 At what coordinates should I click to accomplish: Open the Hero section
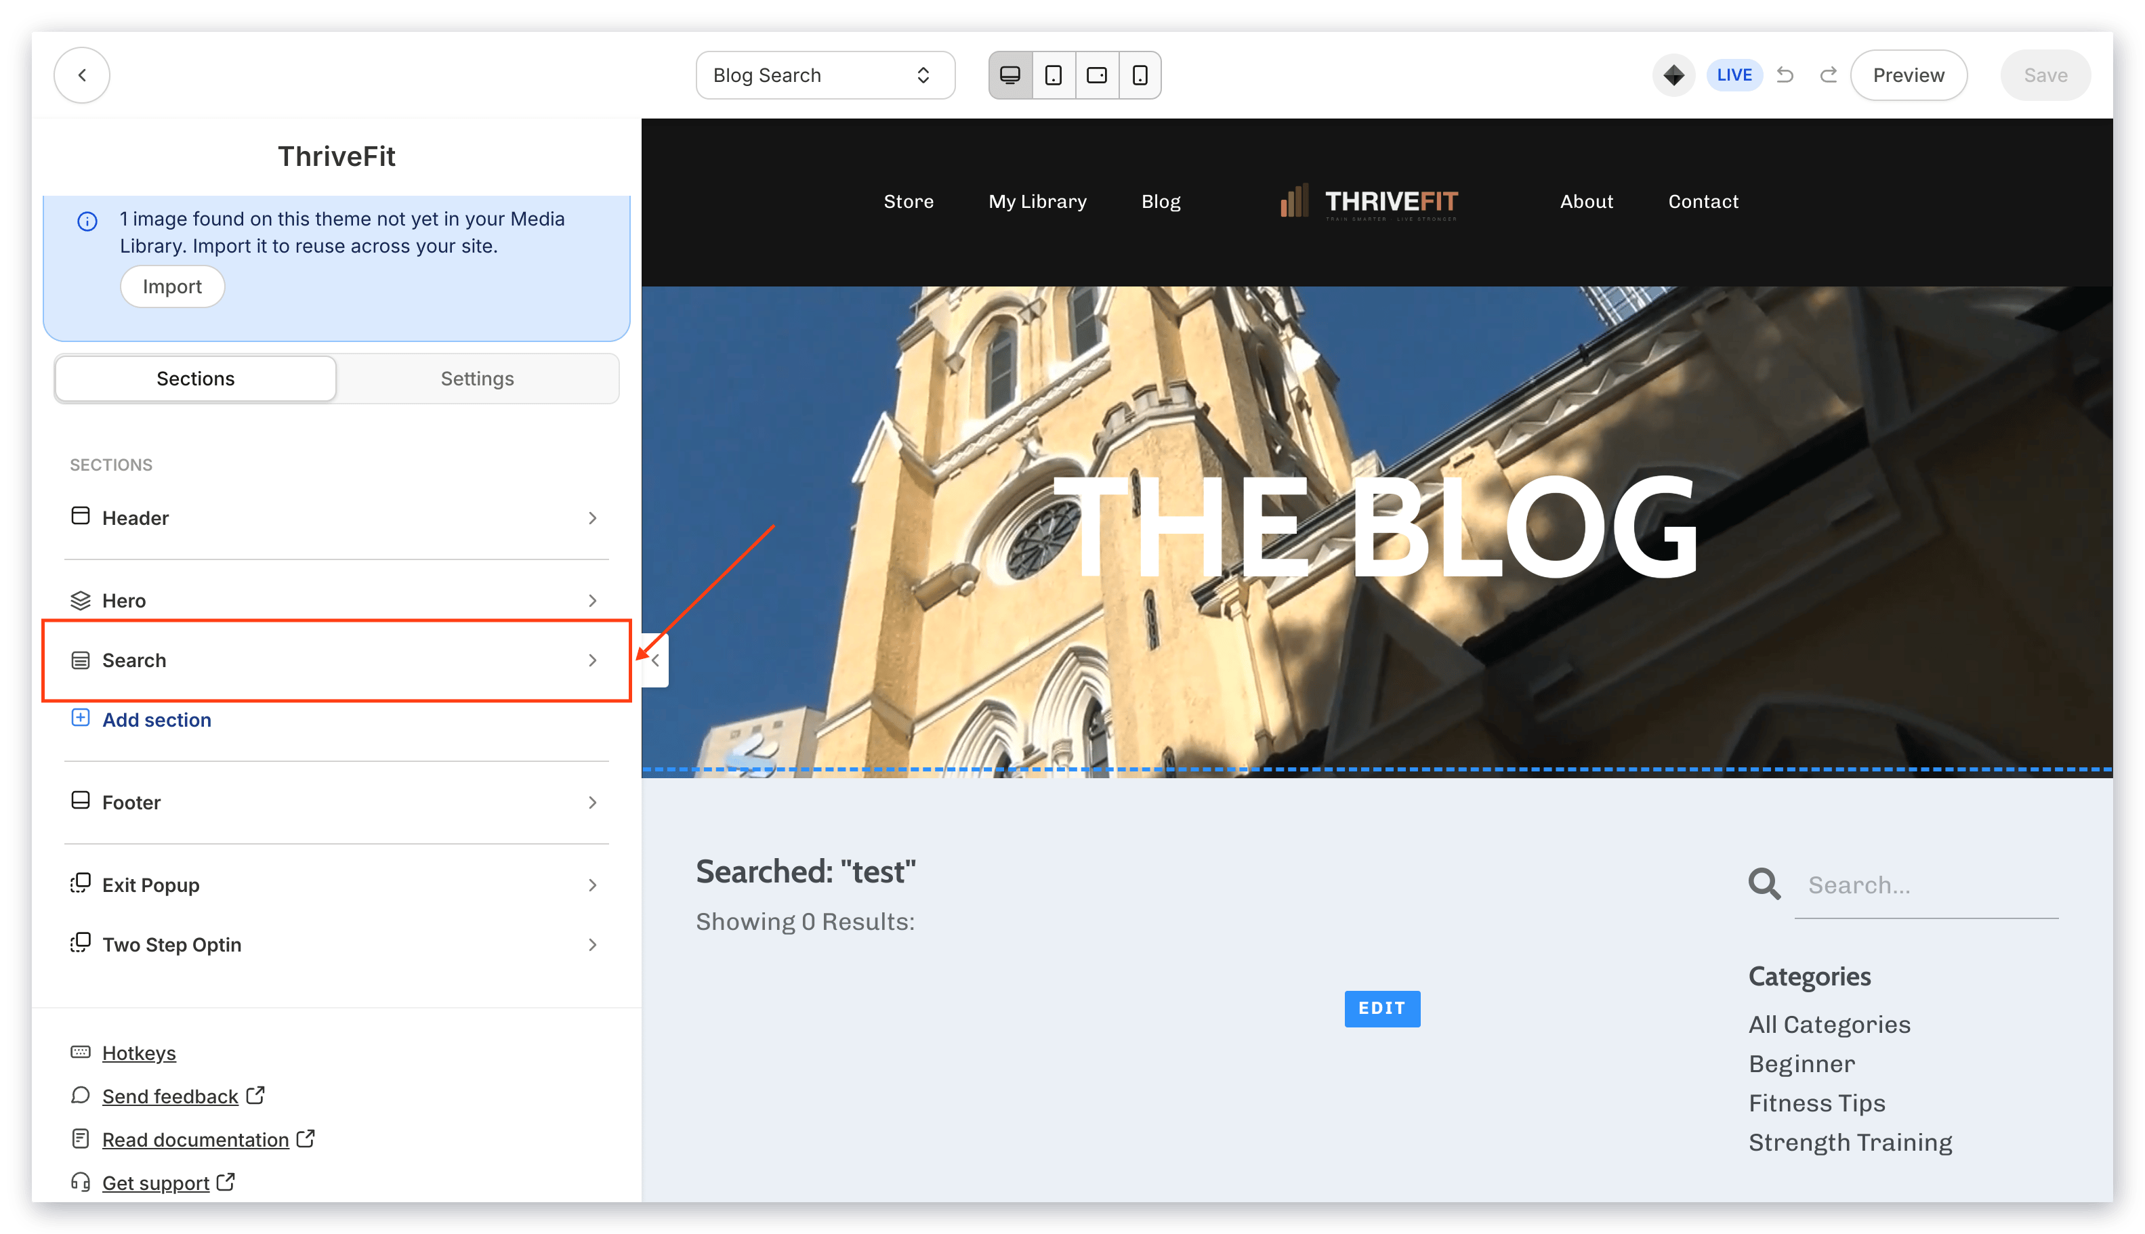(x=336, y=600)
